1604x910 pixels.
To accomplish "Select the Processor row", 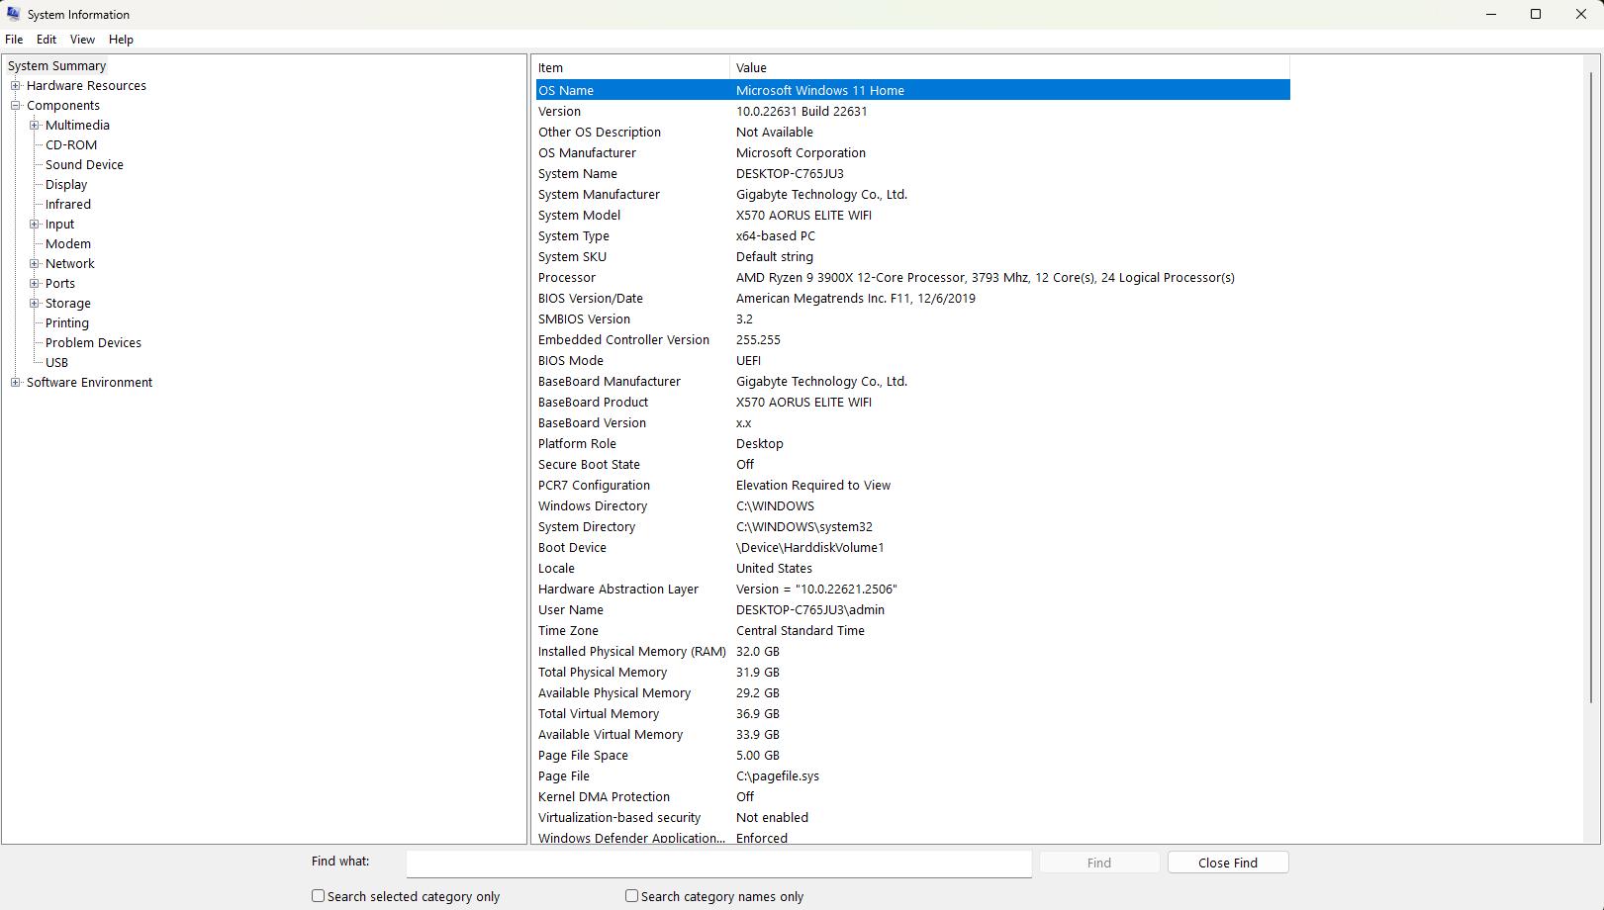I will coord(912,277).
